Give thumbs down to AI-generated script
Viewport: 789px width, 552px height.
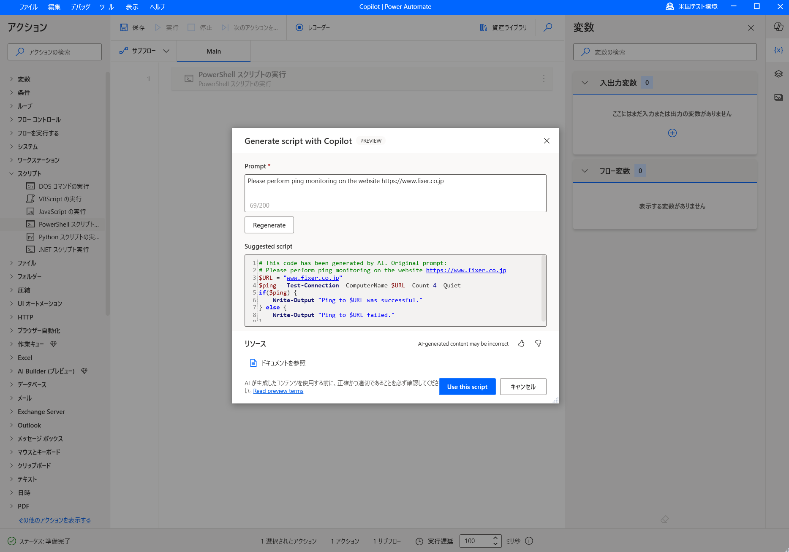click(x=538, y=343)
